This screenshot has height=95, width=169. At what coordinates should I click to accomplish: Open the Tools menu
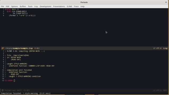click(30, 6)
